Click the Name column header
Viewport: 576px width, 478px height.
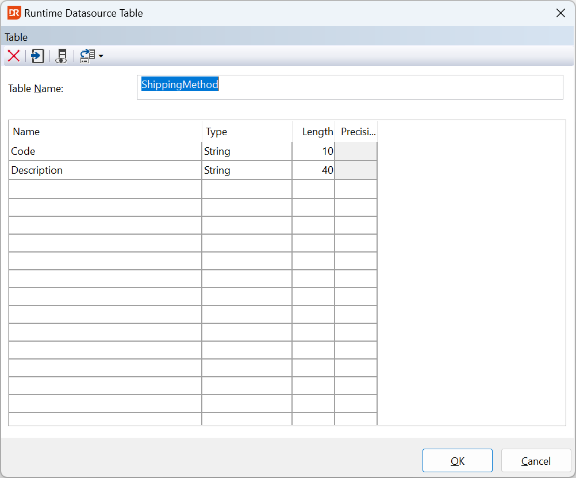click(x=105, y=132)
